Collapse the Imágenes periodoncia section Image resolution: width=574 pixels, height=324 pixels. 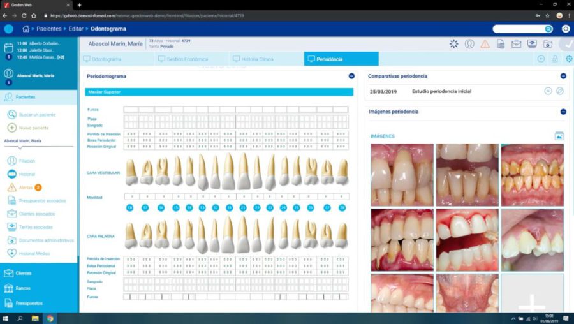(x=563, y=112)
